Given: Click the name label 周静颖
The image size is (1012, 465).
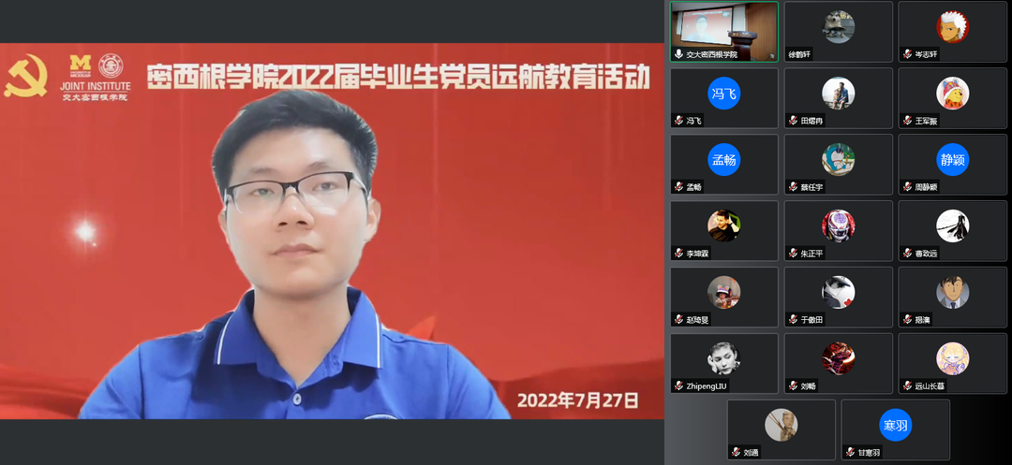Looking at the screenshot, I should coord(926,187).
